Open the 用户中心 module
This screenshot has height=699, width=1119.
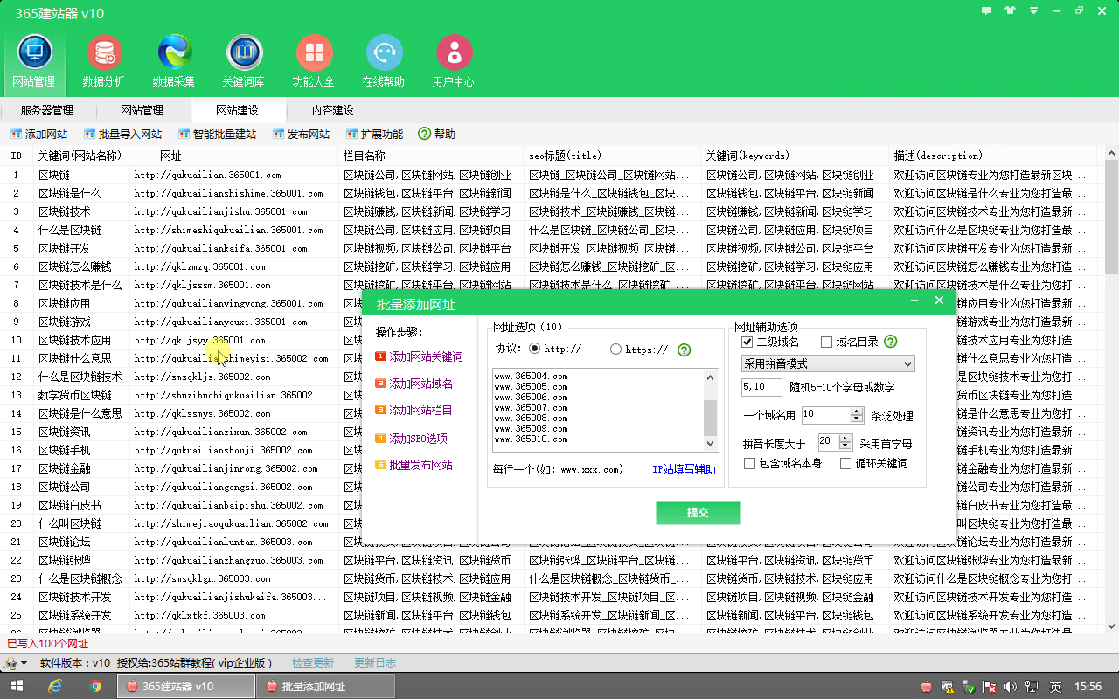pos(454,61)
